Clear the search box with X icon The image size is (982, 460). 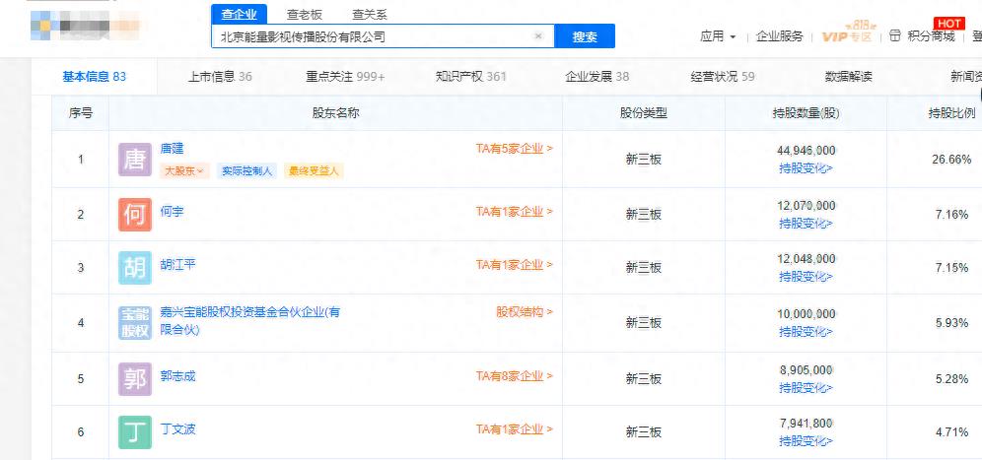(x=538, y=36)
